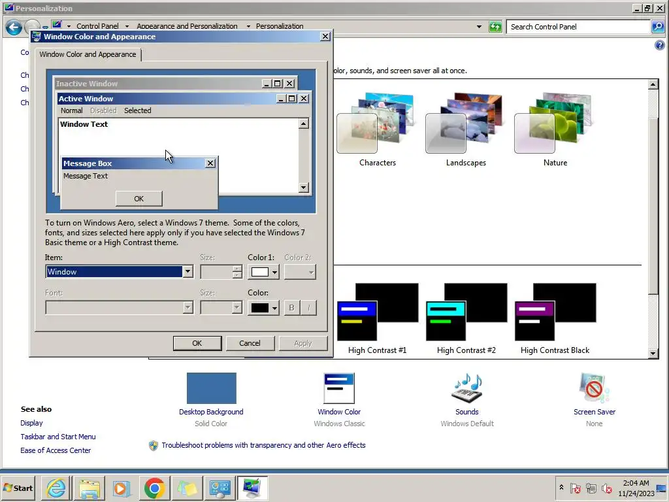Open the font Color dropdown arrow
This screenshot has height=502, width=669.
tap(274, 308)
